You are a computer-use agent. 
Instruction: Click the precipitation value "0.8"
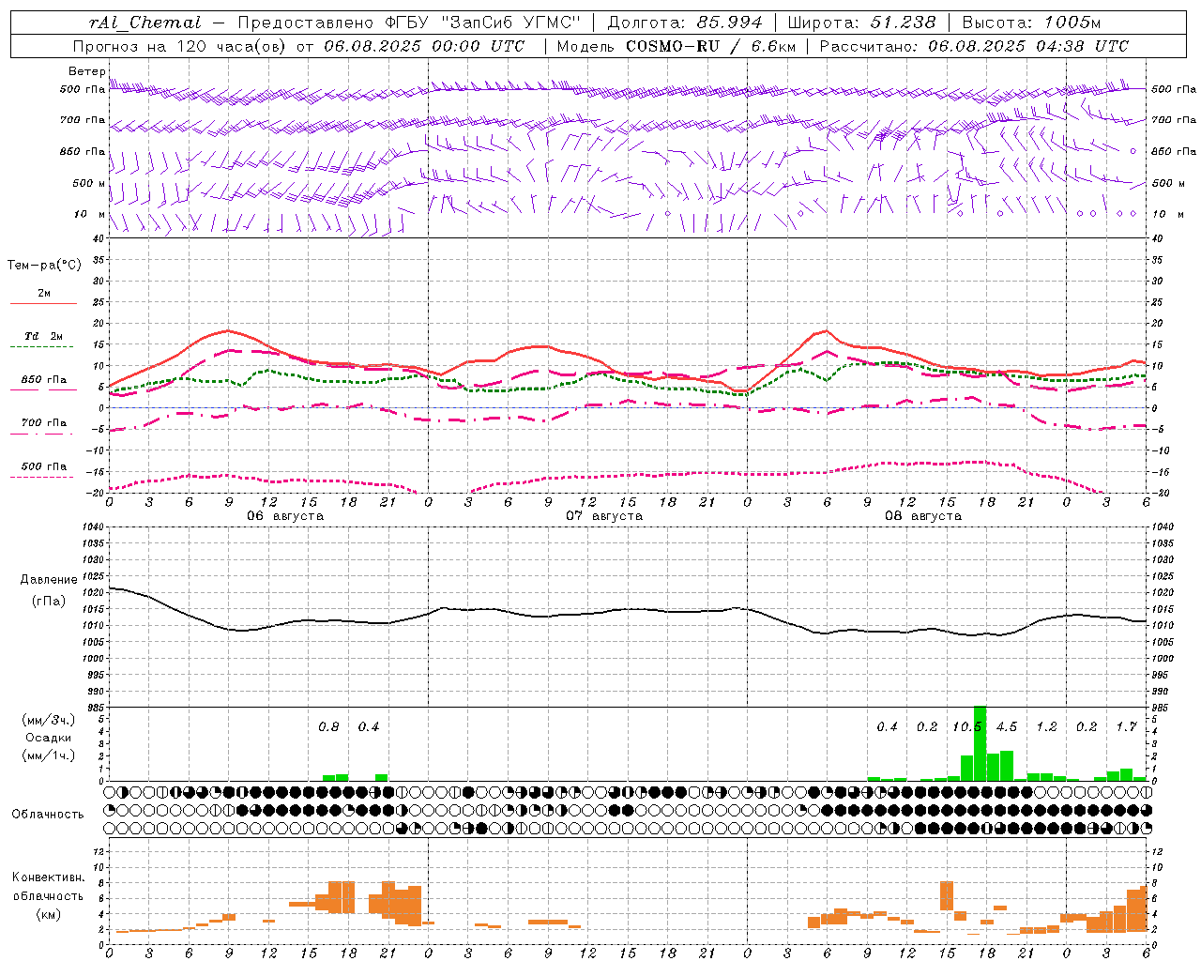[328, 727]
